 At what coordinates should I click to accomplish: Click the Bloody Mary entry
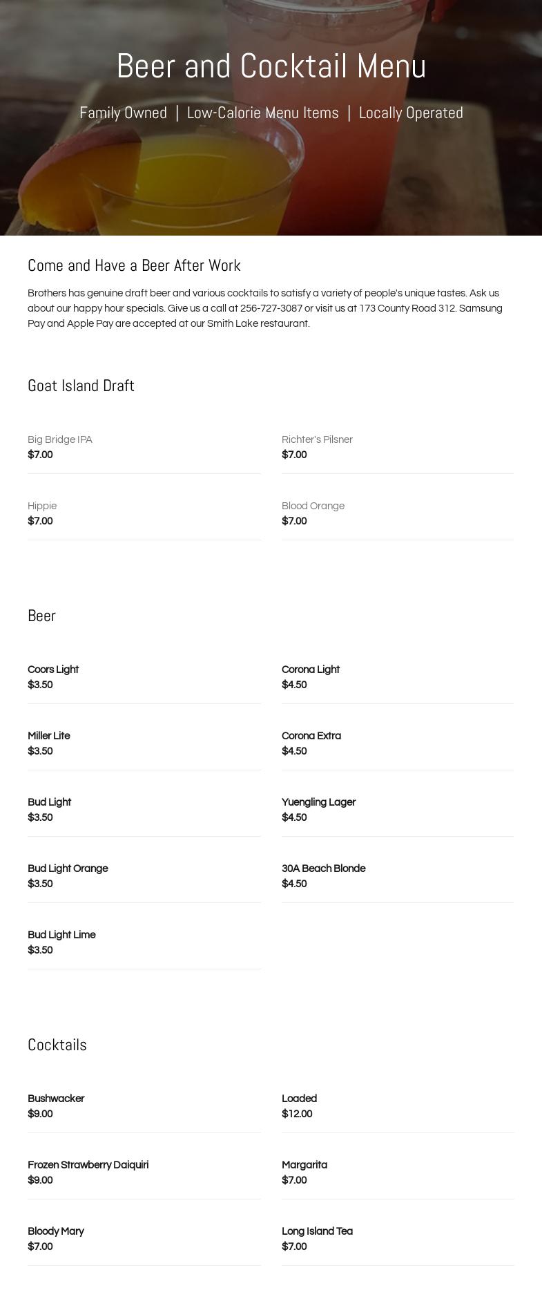click(56, 1231)
